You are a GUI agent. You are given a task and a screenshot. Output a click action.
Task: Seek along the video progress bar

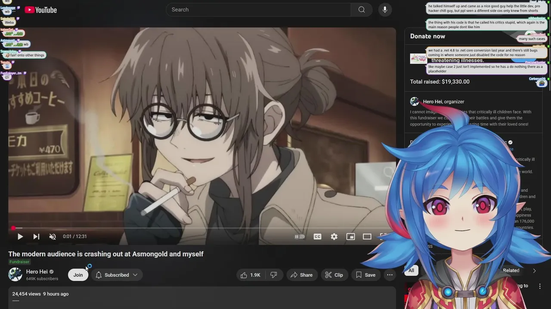click(202, 228)
